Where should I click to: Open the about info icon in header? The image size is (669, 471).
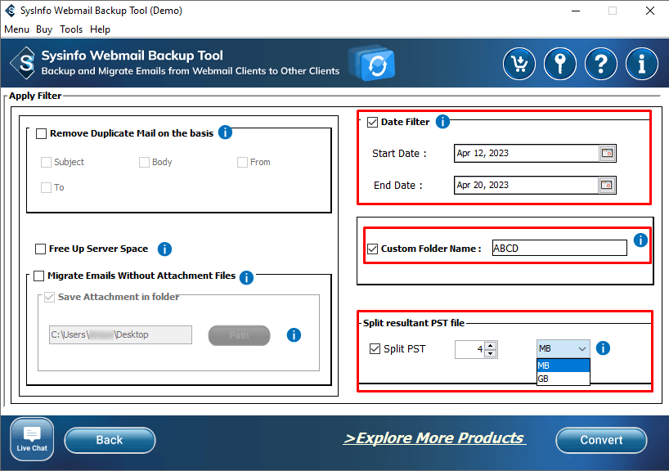tap(642, 64)
